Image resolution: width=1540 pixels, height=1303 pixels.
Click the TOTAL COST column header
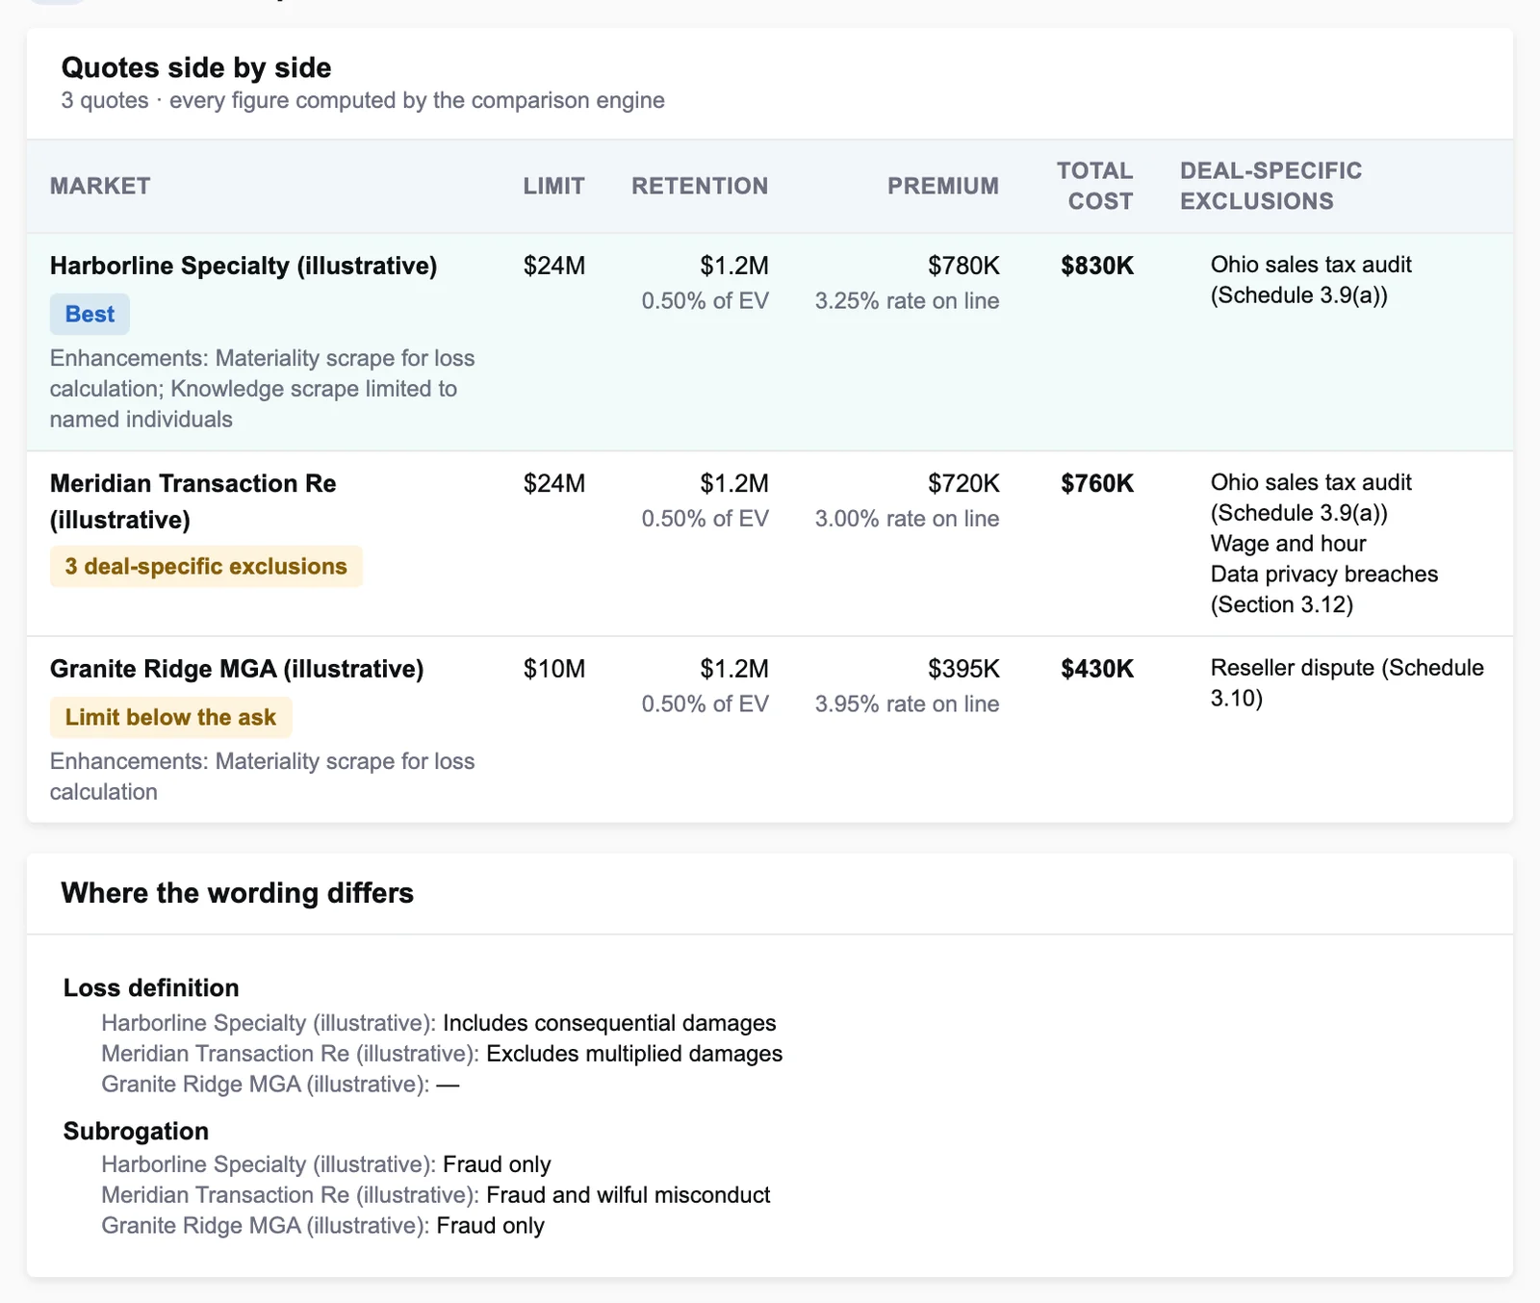click(1095, 186)
